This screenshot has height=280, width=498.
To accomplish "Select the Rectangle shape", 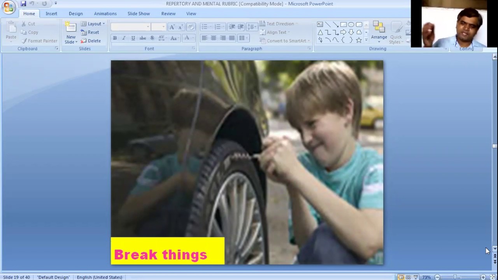I will click(x=344, y=24).
